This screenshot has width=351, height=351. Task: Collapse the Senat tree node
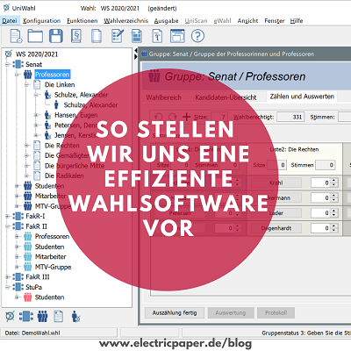8,64
